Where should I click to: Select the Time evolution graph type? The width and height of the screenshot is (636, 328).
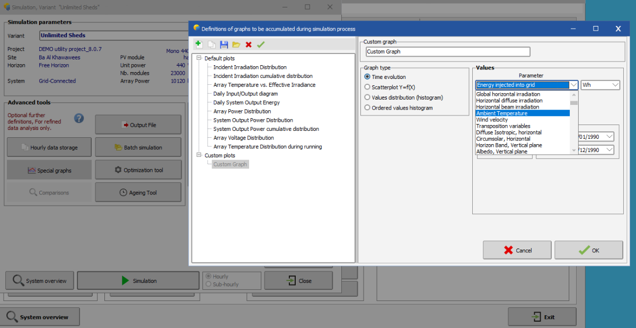(x=367, y=77)
